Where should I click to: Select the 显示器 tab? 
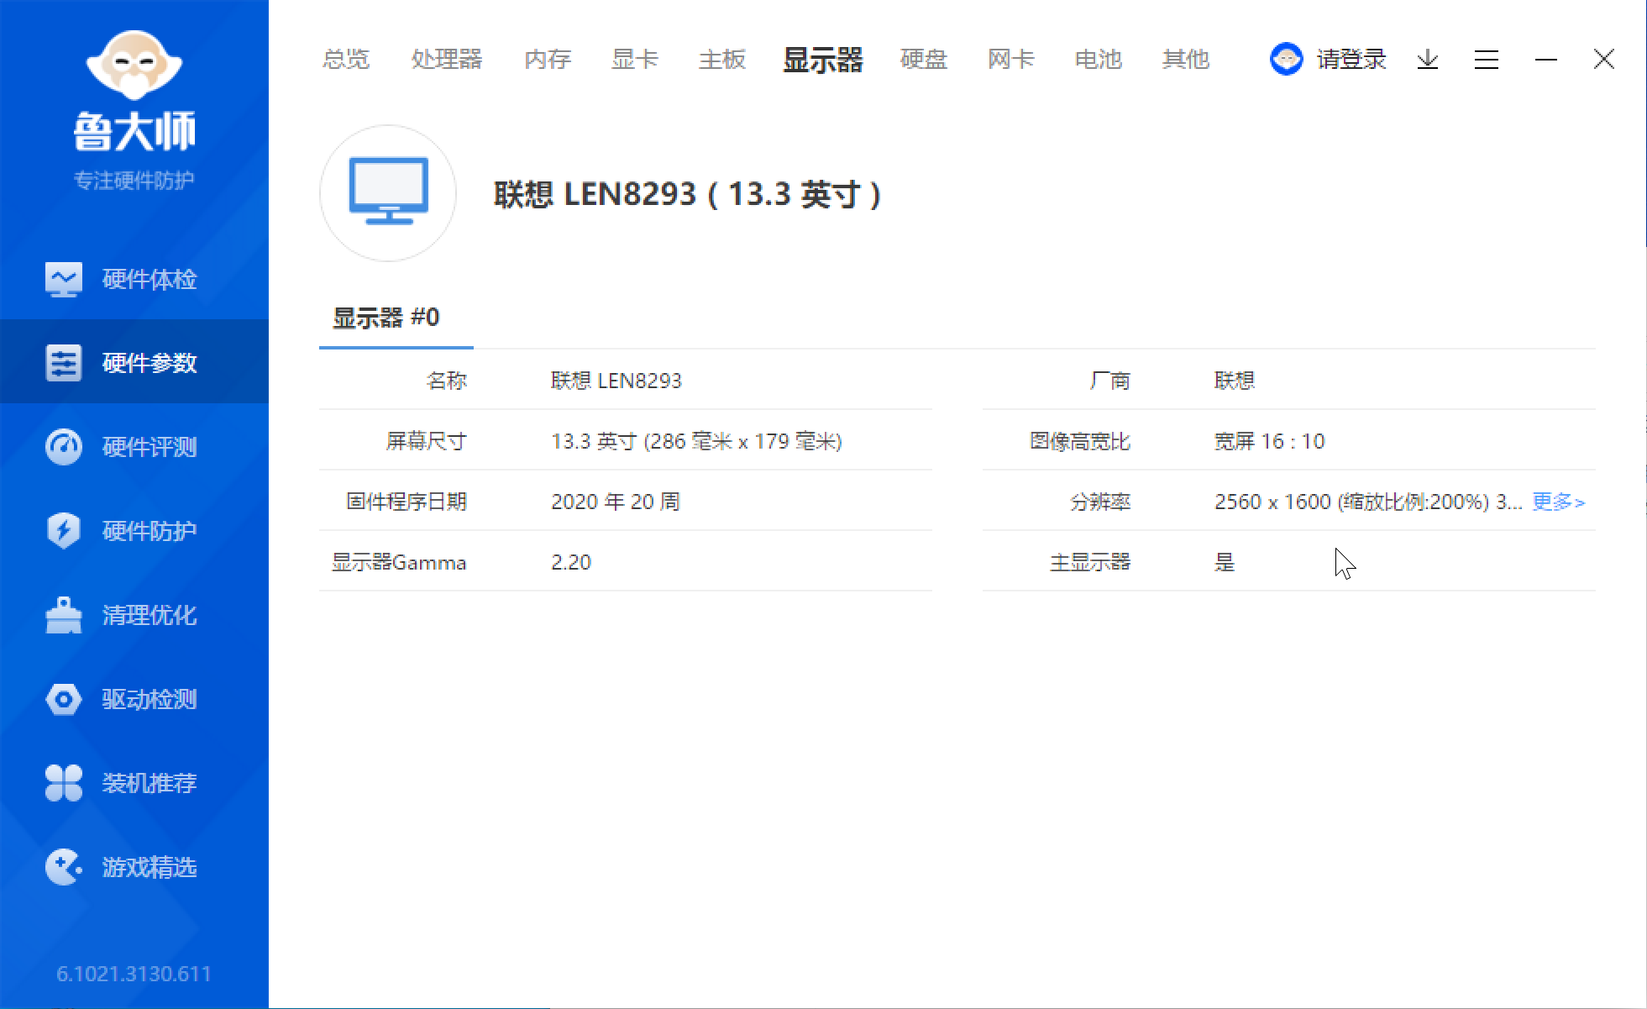point(823,60)
